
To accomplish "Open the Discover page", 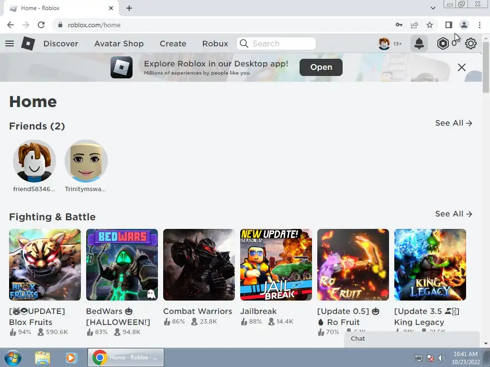I will coord(61,43).
